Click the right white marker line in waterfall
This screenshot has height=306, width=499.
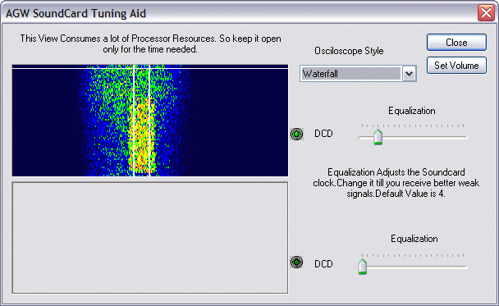[x=149, y=121]
